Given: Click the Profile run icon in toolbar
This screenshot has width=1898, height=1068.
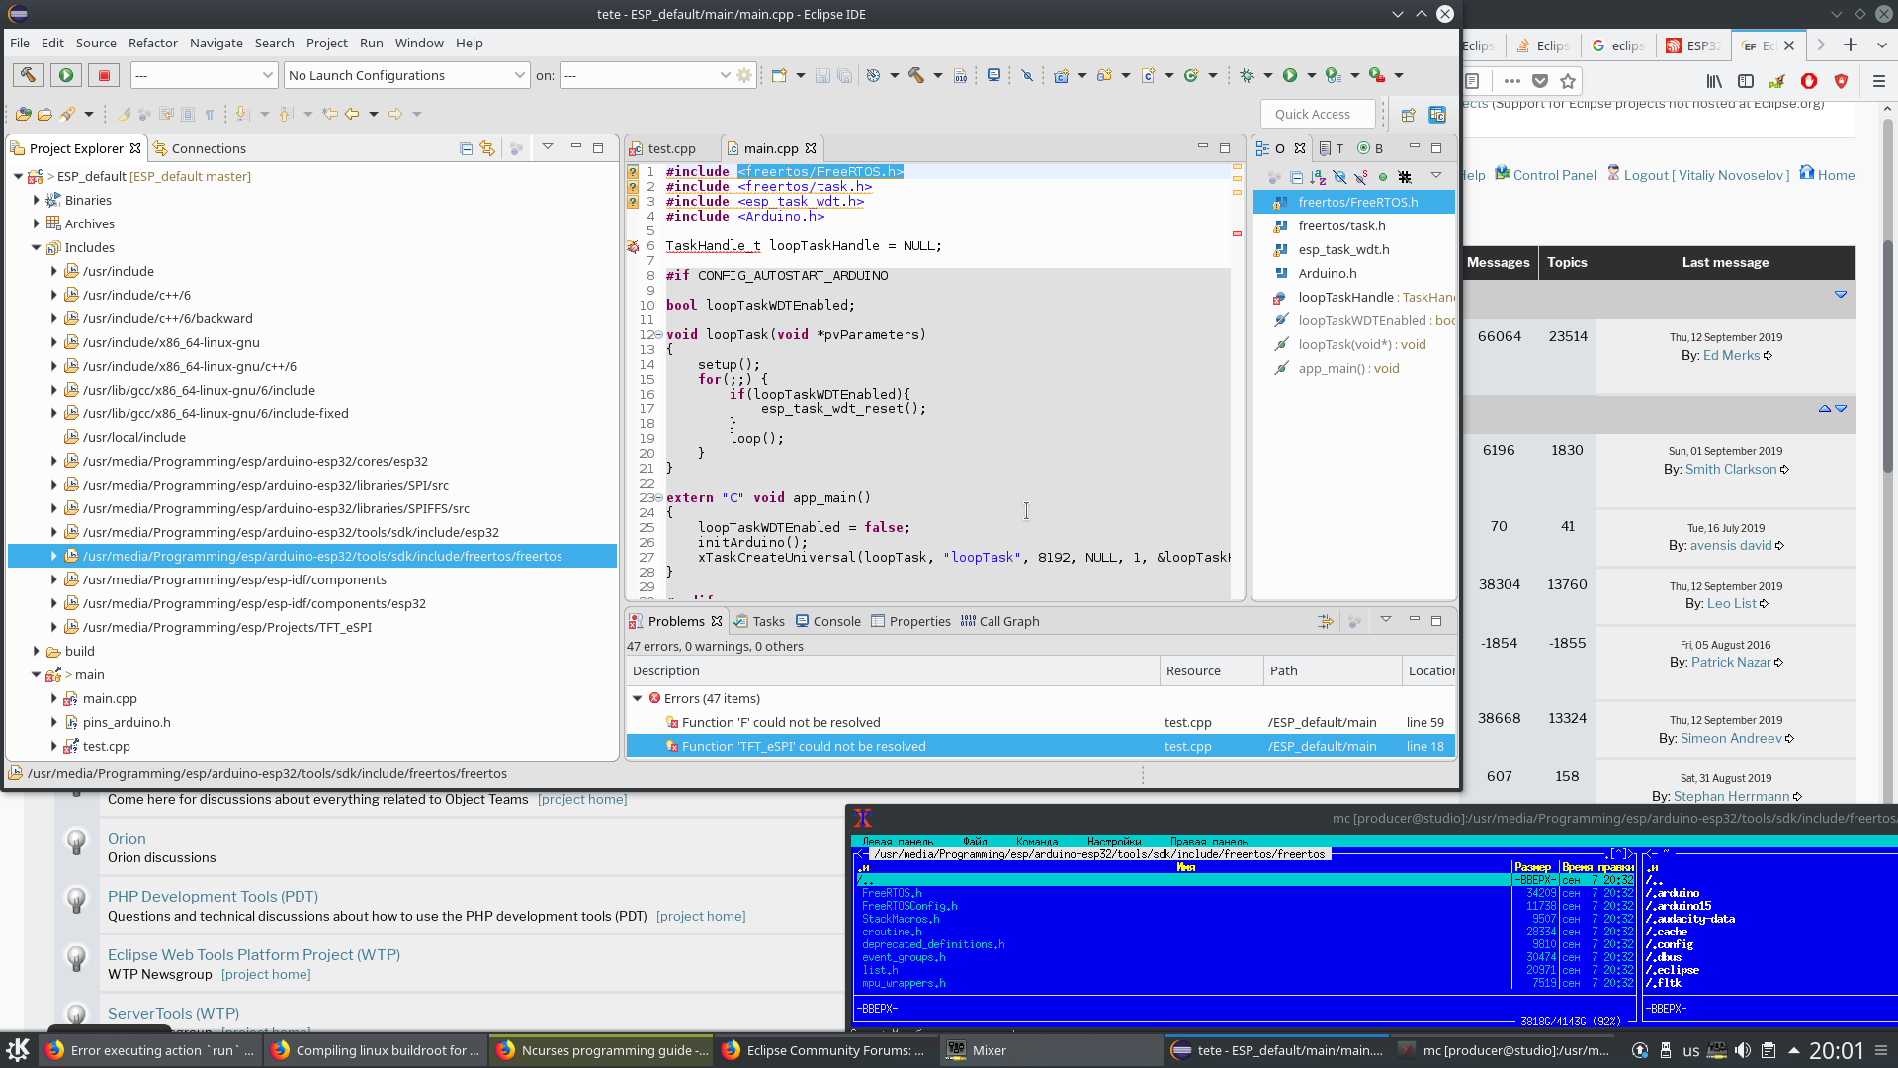Looking at the screenshot, I should tap(1333, 75).
